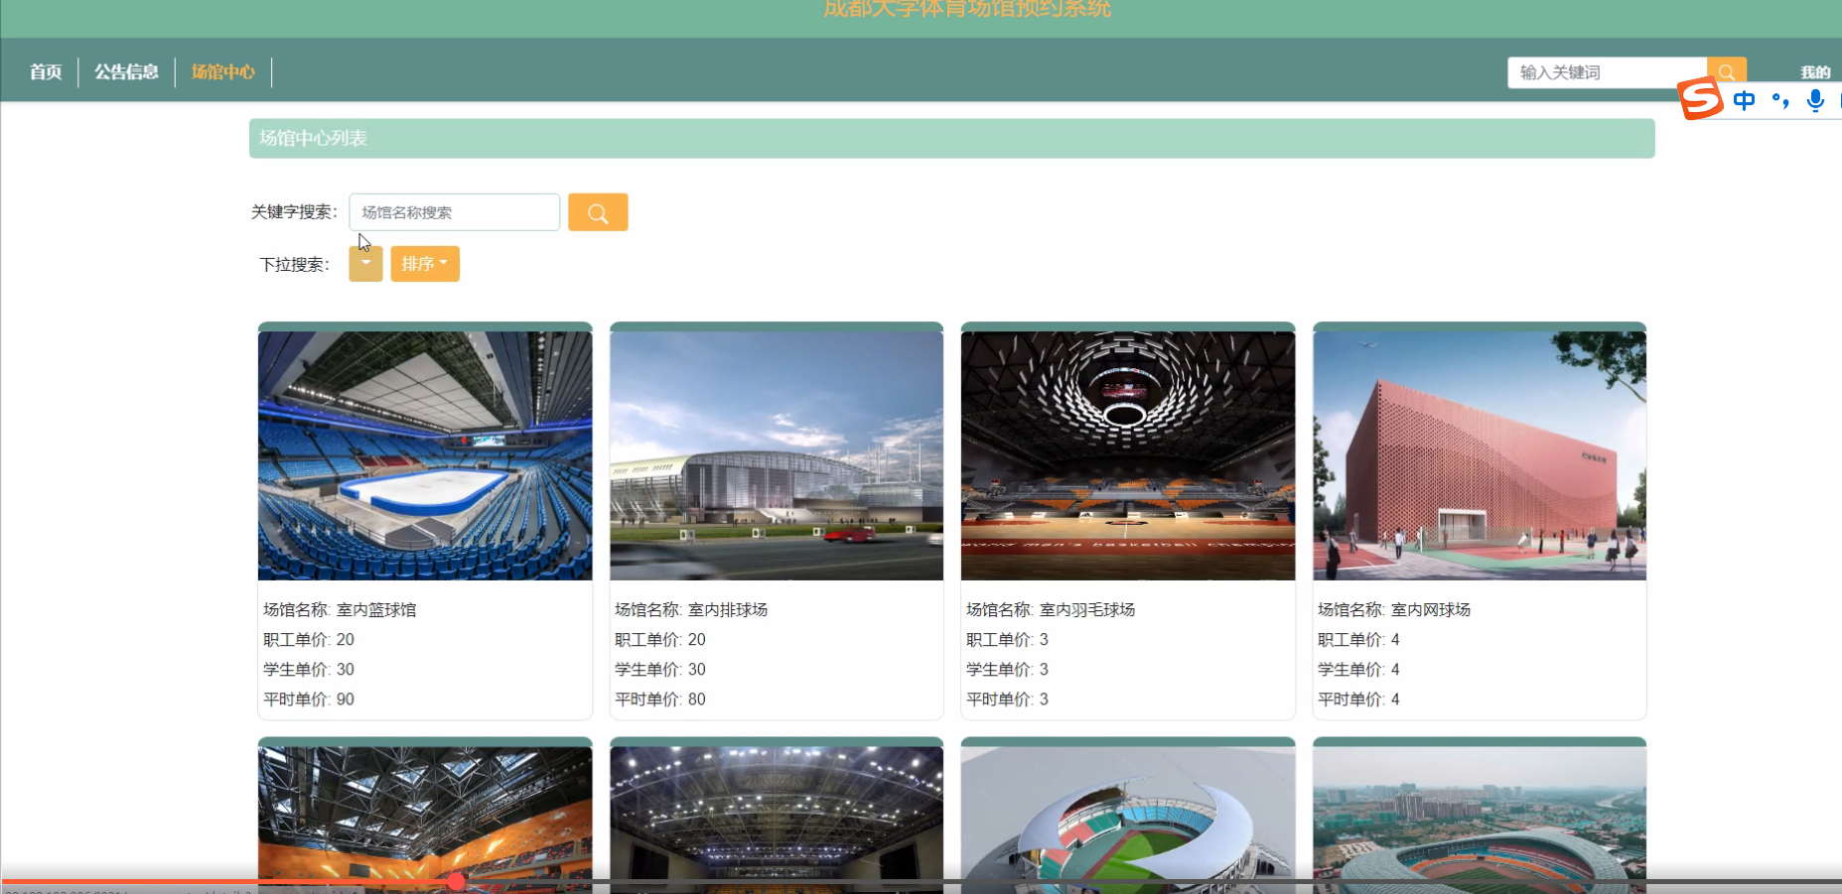This screenshot has height=894, width=1842.
Task: Click 学生单价: 30 on 室内篮球馆 card
Action: [309, 670]
